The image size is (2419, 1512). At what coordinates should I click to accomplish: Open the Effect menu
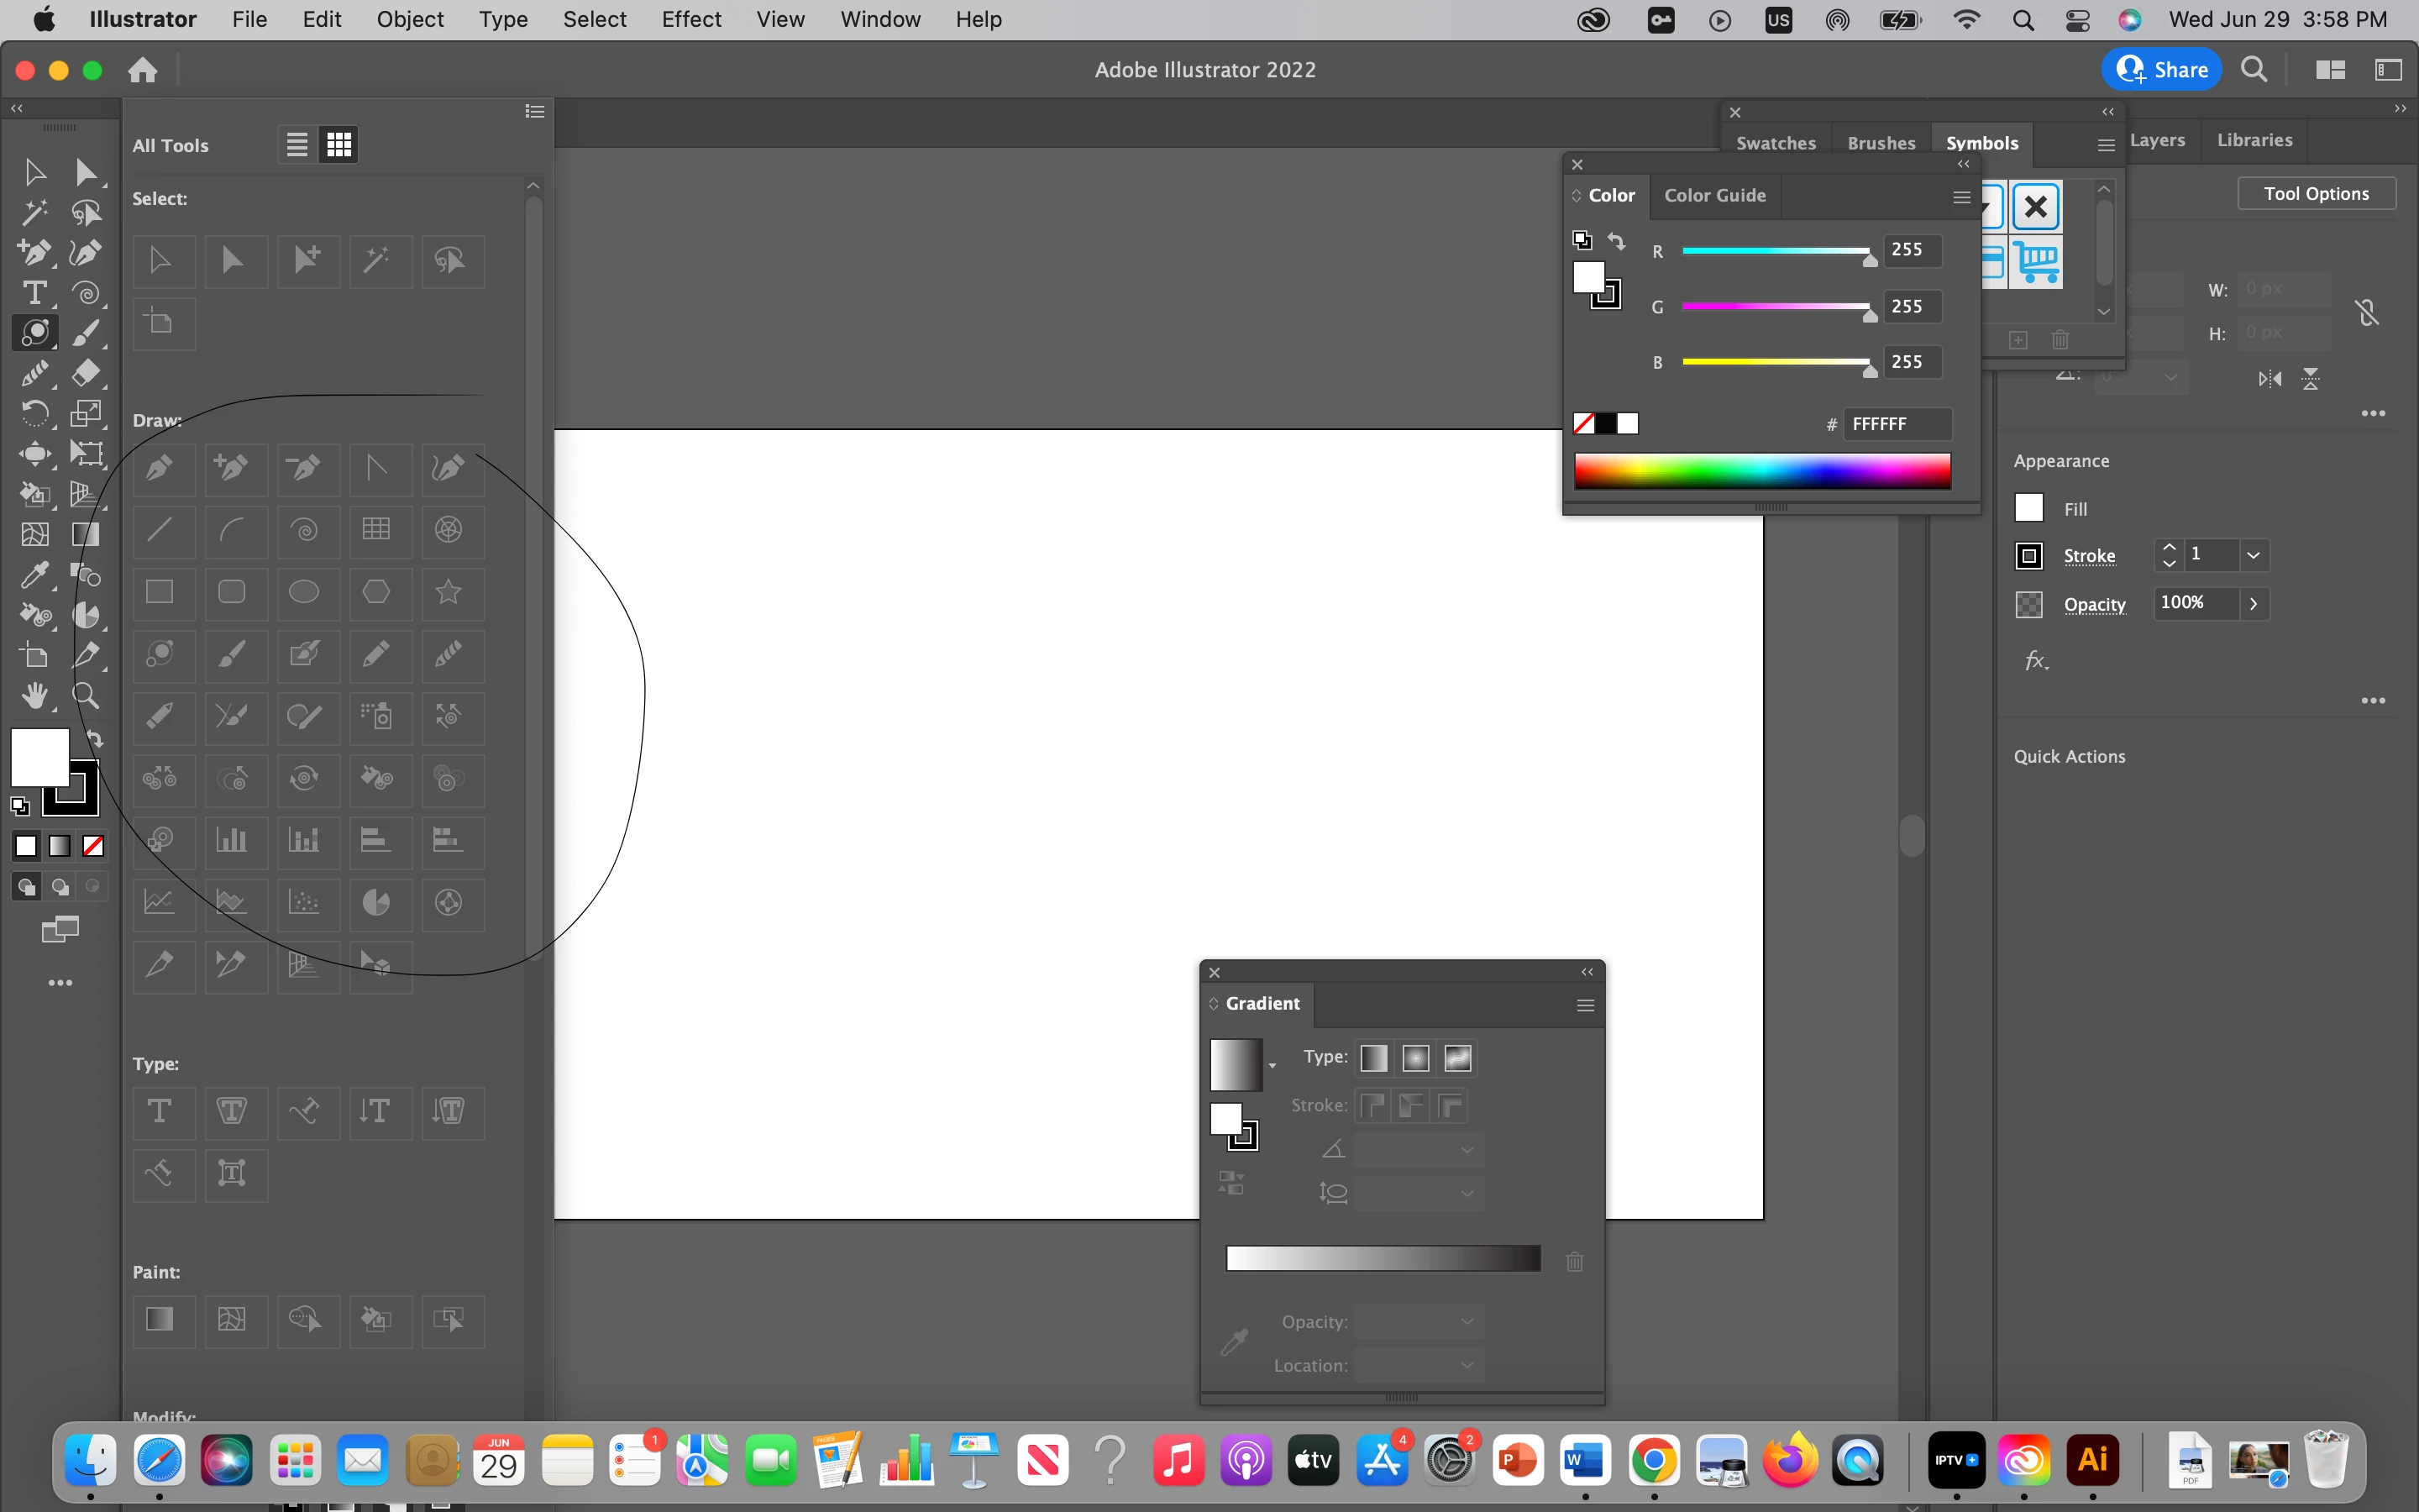[690, 19]
